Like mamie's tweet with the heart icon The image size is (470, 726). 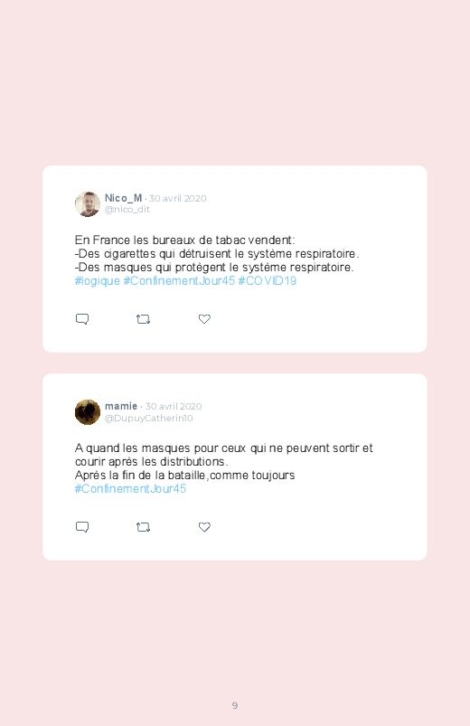[x=204, y=527]
